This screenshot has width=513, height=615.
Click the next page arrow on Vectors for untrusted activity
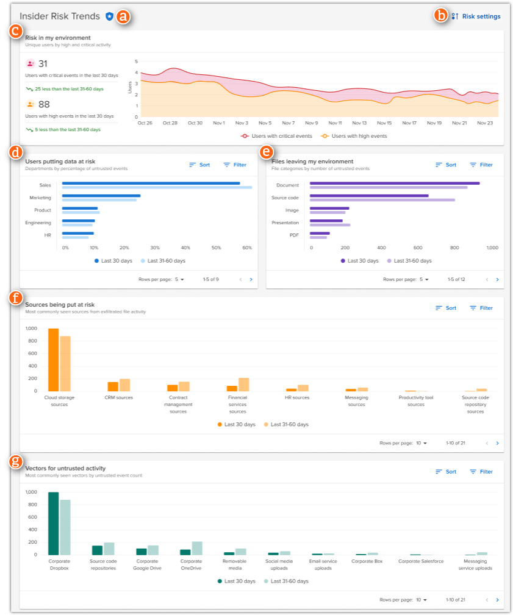(x=497, y=599)
